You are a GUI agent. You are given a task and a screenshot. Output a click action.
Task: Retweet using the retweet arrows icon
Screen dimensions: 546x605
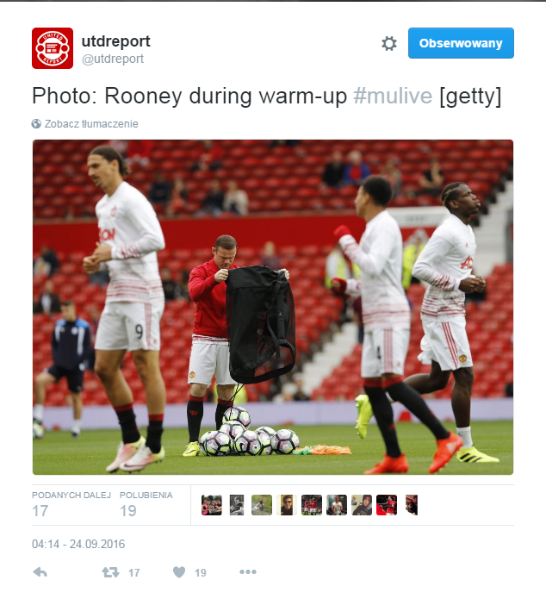[x=111, y=572]
